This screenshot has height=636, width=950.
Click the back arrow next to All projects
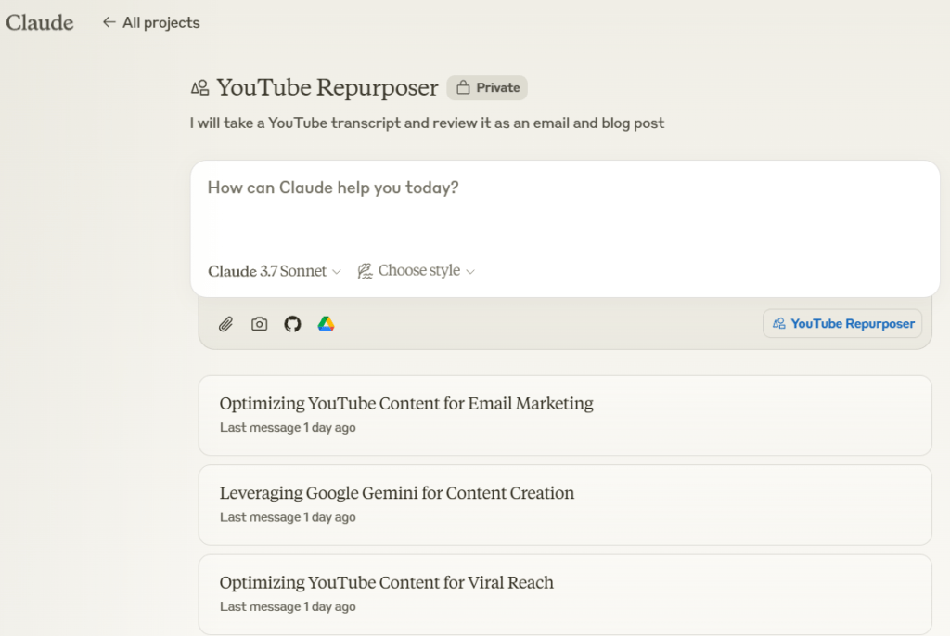point(109,22)
